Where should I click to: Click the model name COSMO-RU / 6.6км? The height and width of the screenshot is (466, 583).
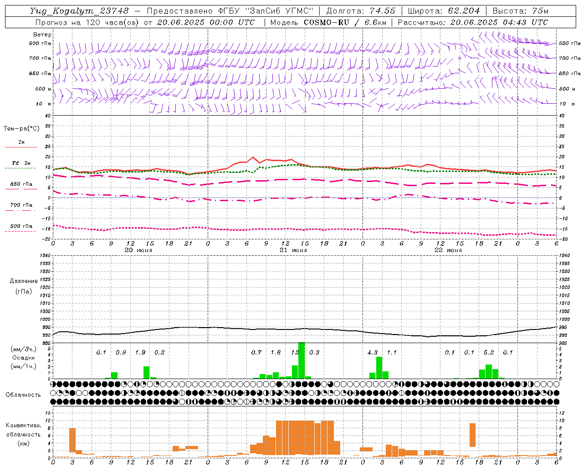point(345,22)
